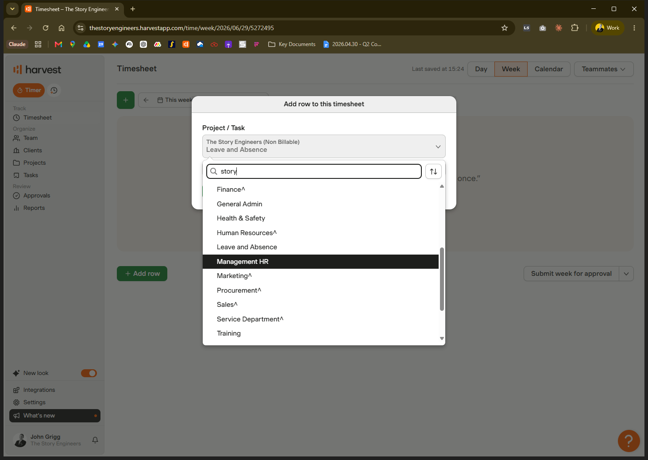Toggle the New look switch
Screen dimensions: 648x460
89,373
